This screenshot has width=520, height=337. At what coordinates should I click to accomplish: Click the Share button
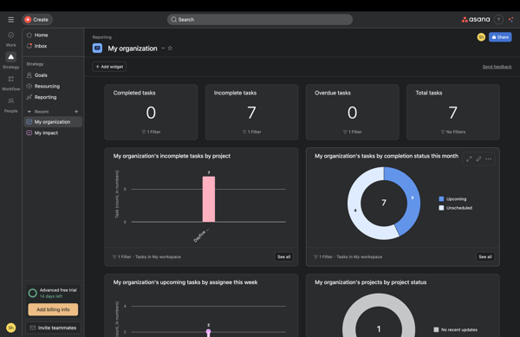(500, 37)
